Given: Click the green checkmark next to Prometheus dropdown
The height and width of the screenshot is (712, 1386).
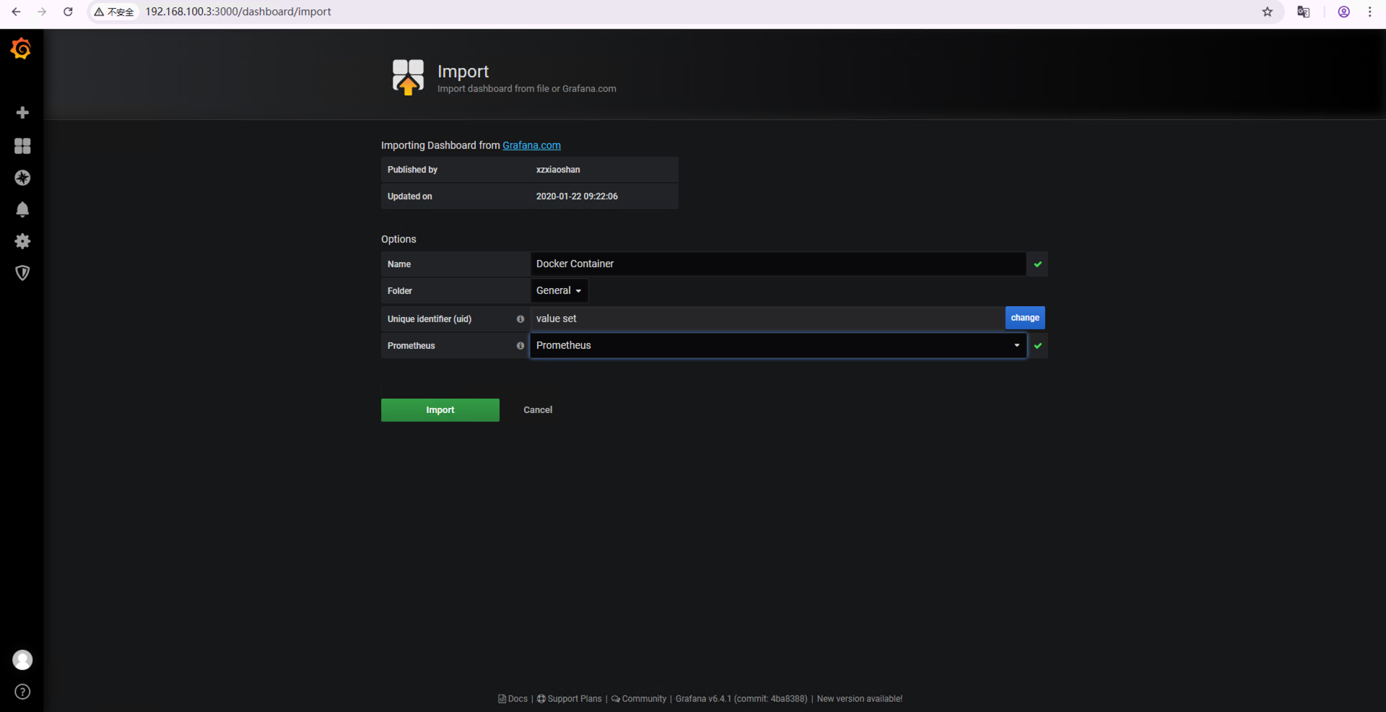Looking at the screenshot, I should pyautogui.click(x=1038, y=346).
